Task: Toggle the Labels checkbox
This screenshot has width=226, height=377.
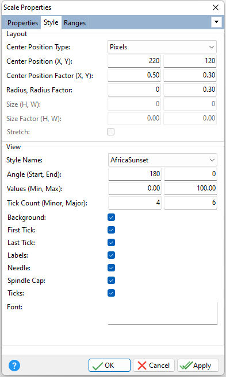Action: (111, 255)
